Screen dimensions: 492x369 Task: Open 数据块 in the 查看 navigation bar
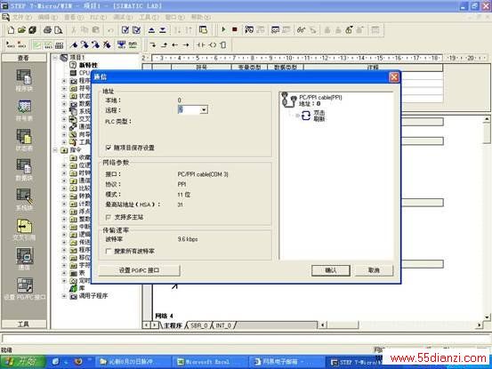(x=24, y=170)
